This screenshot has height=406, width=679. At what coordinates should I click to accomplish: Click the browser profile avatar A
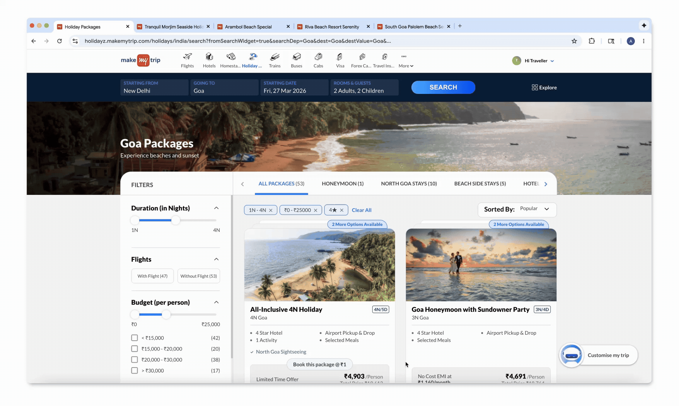(631, 41)
